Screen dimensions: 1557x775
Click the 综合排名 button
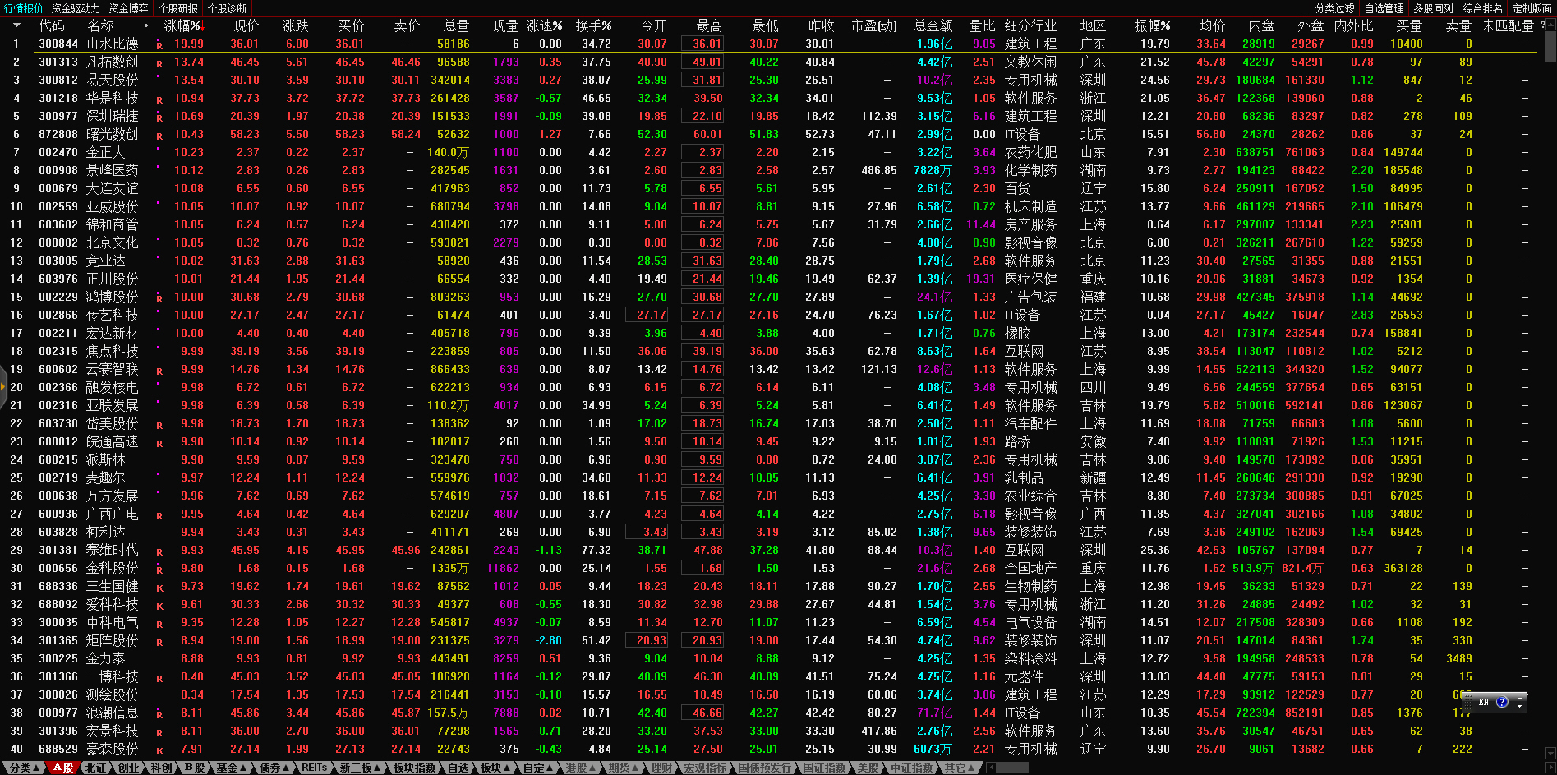1483,8
